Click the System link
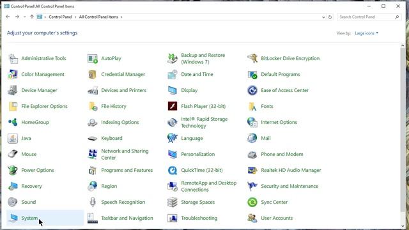 29,218
